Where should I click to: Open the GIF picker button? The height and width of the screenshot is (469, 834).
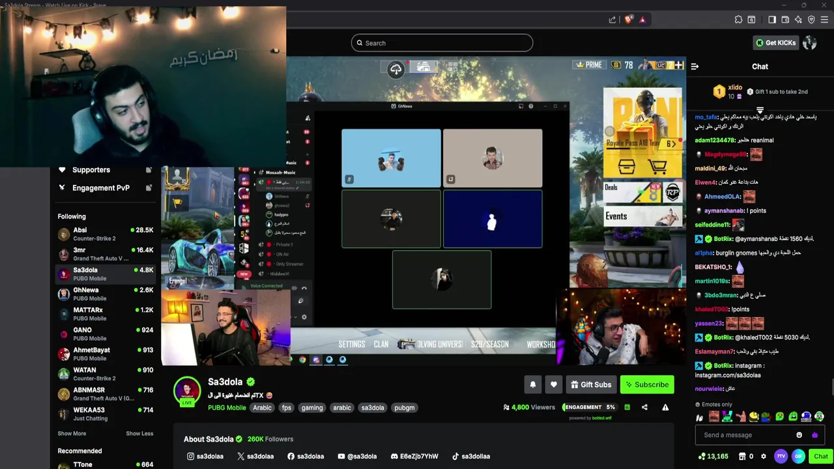(798, 457)
